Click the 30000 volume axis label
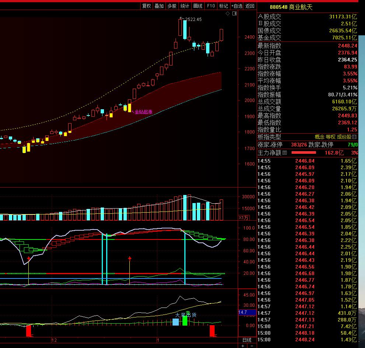Viewport: 365px width, 348px height. pos(248,196)
